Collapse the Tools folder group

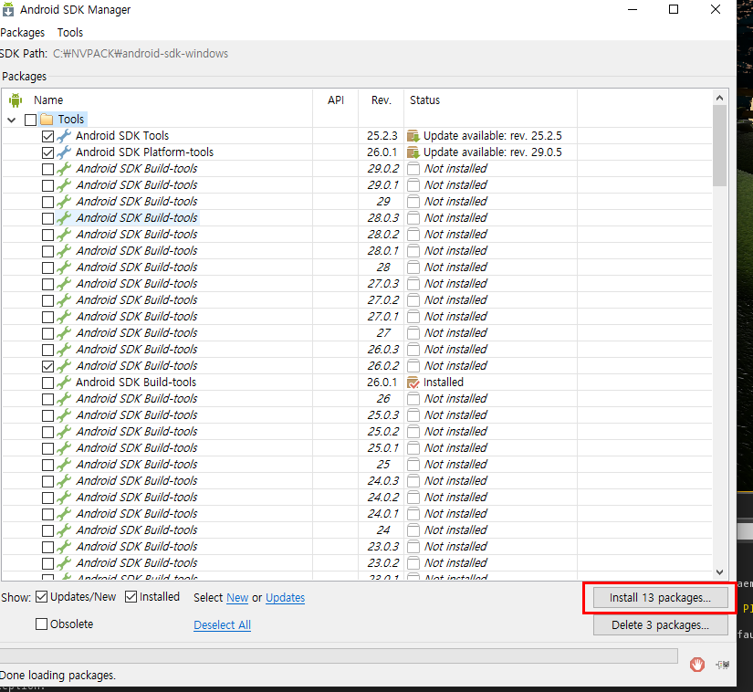[x=12, y=120]
